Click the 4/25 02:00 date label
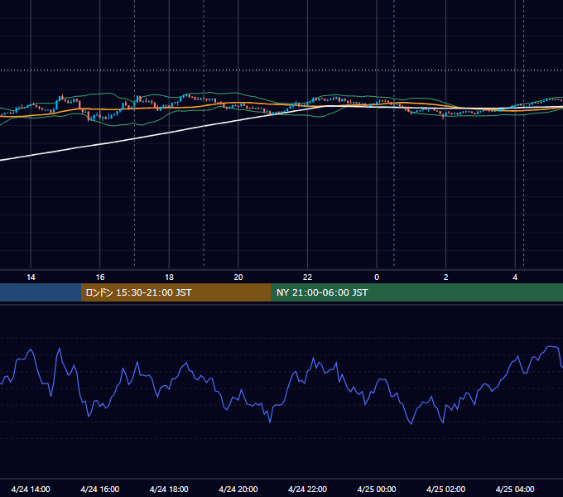Image resolution: width=563 pixels, height=497 pixels. coord(445,489)
